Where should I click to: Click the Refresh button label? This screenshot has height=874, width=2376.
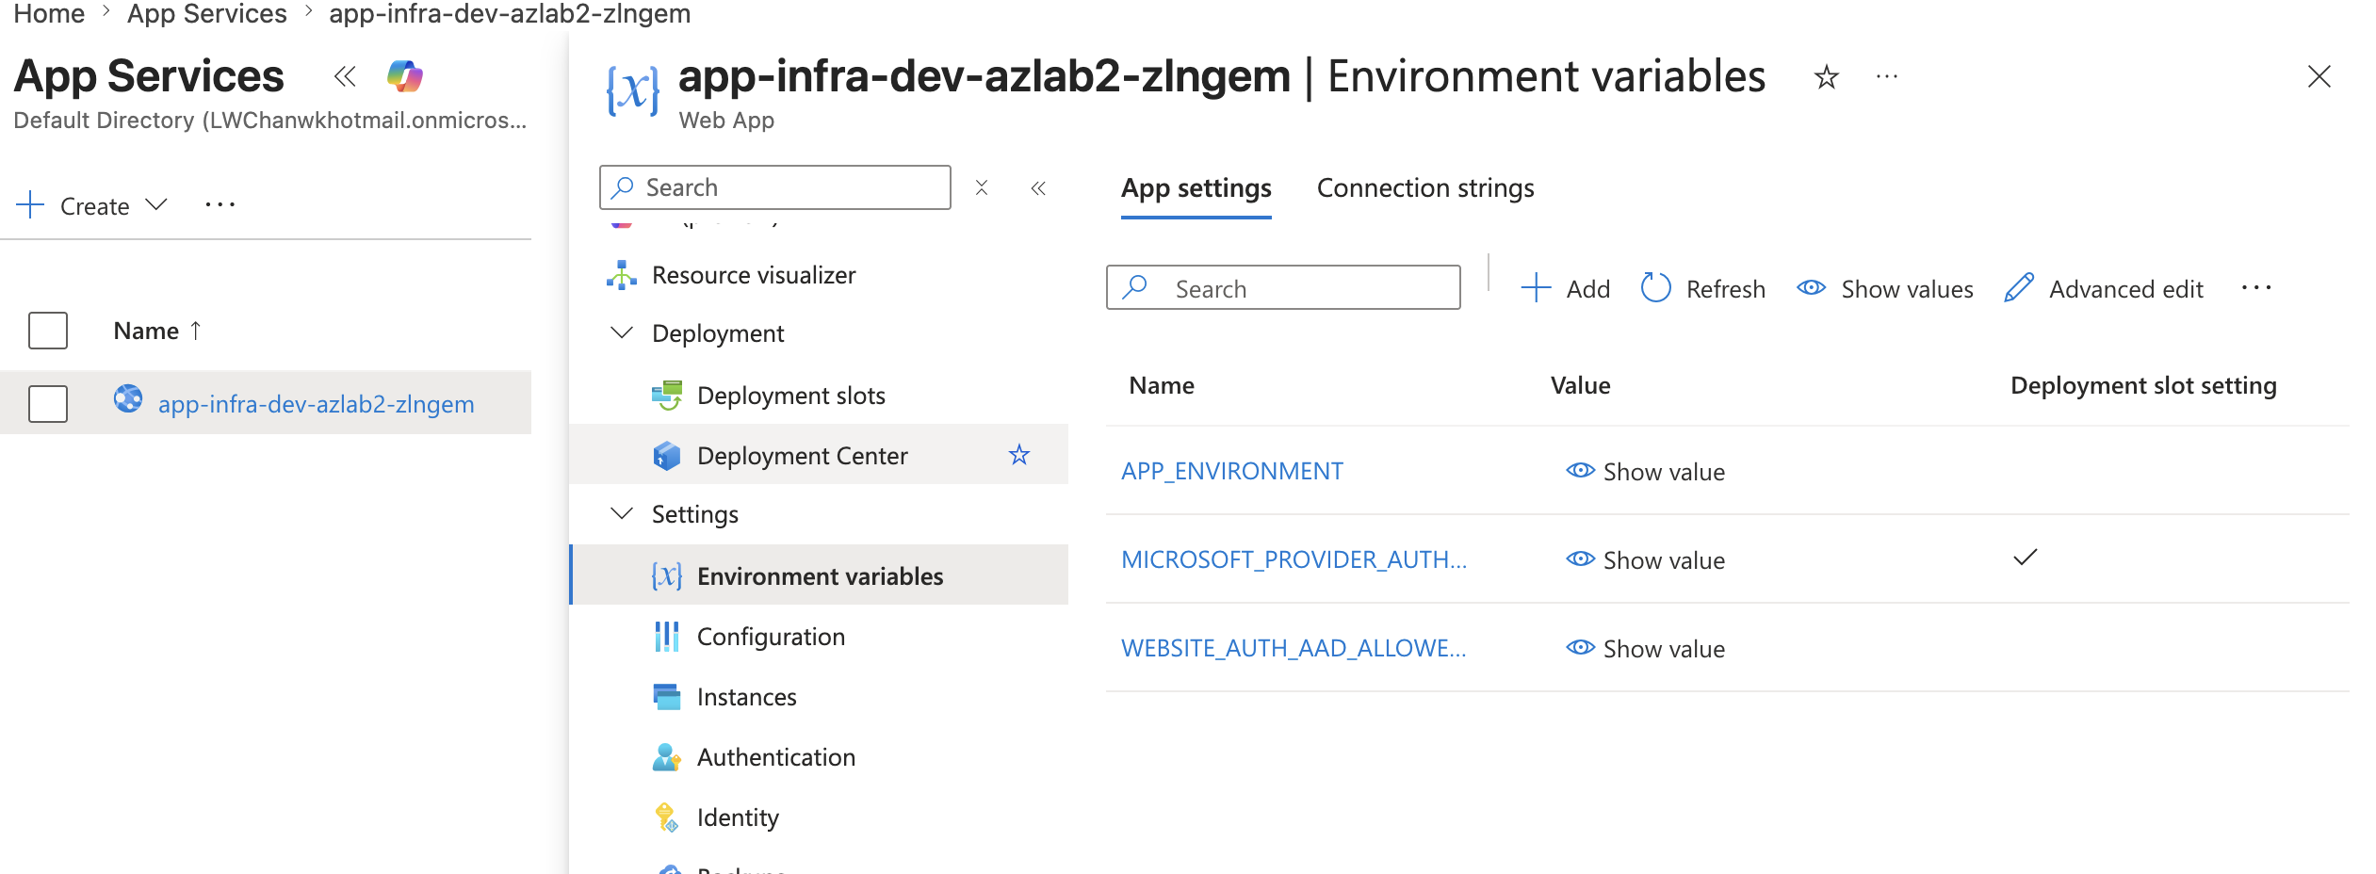1726,289
